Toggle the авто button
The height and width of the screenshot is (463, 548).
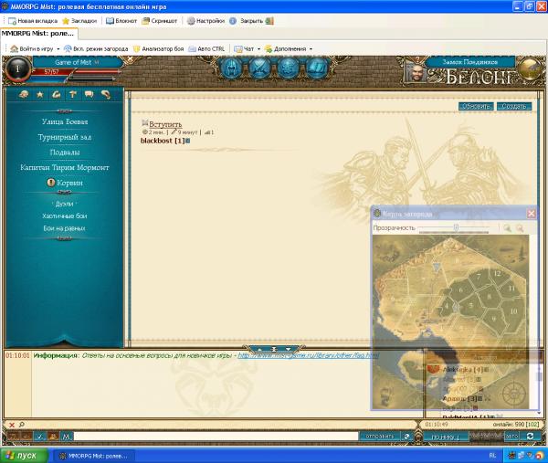pyautogui.click(x=511, y=437)
